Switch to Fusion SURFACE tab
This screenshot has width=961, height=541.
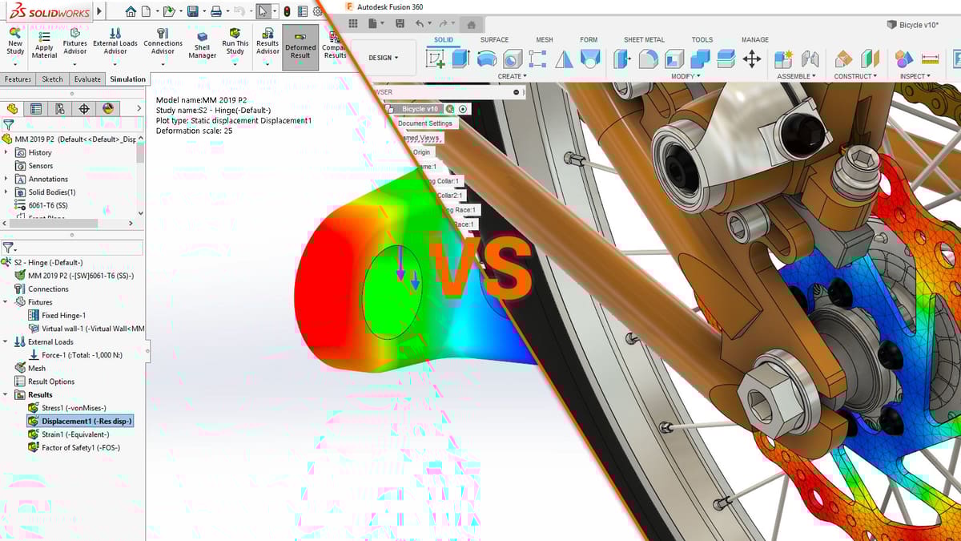494,39
